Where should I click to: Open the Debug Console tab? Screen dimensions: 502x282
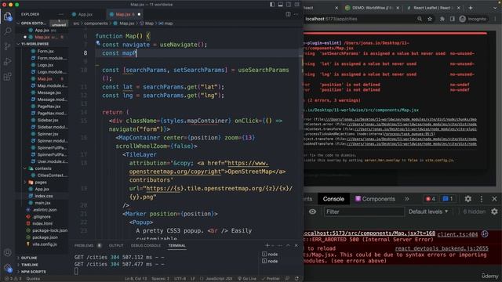(x=146, y=245)
